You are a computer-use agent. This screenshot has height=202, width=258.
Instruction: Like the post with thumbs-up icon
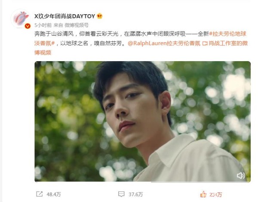click(x=203, y=194)
